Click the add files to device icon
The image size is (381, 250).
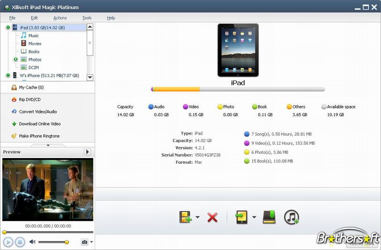click(185, 217)
